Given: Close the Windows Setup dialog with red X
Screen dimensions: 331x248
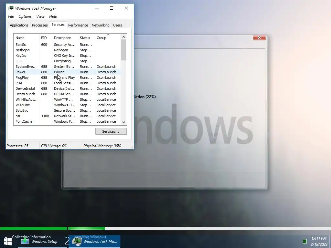Looking at the screenshot, I should click(x=259, y=37).
